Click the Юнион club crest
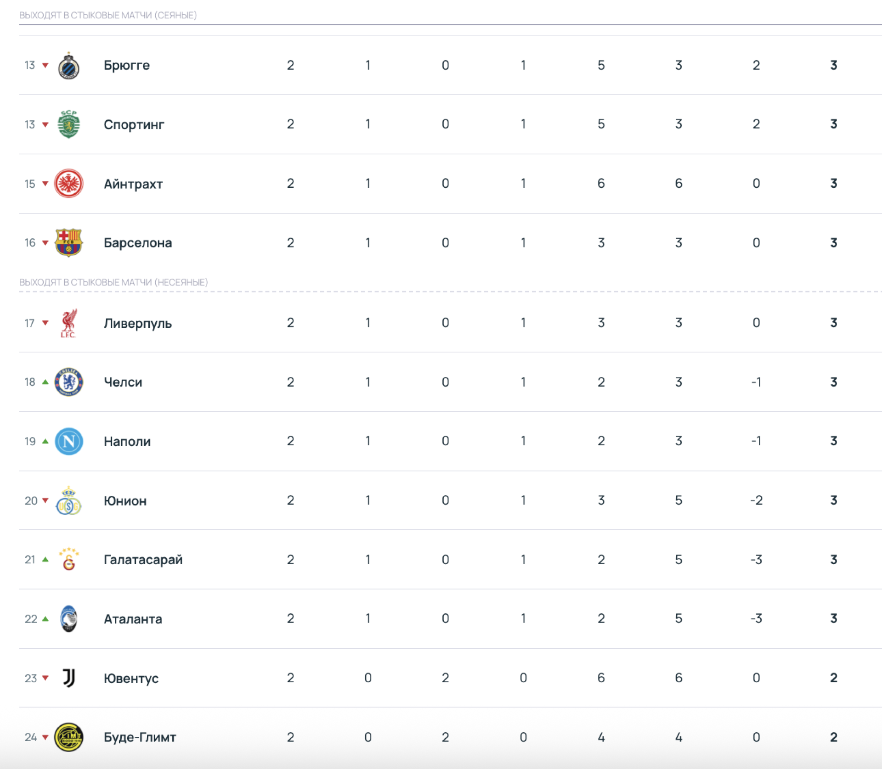882x769 pixels. coord(68,500)
